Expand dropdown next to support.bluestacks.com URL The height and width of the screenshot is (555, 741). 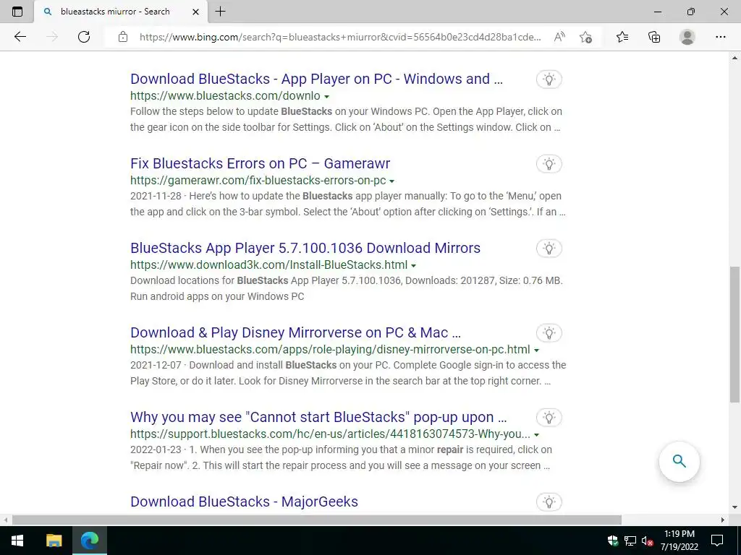(x=536, y=434)
